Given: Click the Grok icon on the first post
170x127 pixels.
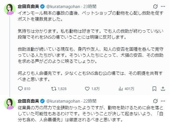Looking at the screenshot, I should (x=155, y=7).
